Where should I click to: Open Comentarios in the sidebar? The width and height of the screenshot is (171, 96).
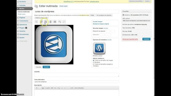tap(24, 21)
